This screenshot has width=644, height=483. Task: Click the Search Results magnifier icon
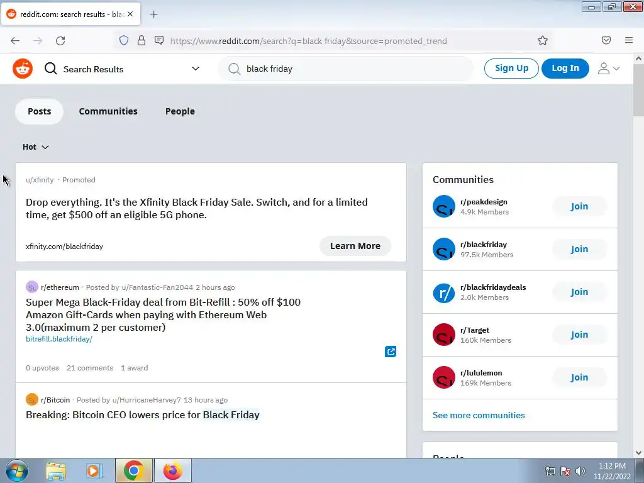[x=50, y=69]
